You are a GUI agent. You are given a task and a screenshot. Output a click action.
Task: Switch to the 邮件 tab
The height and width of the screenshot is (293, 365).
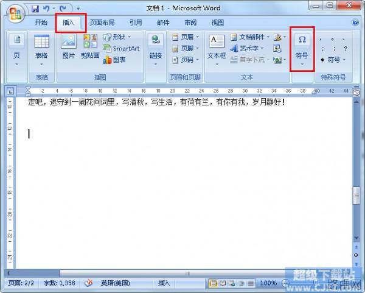[x=163, y=23]
